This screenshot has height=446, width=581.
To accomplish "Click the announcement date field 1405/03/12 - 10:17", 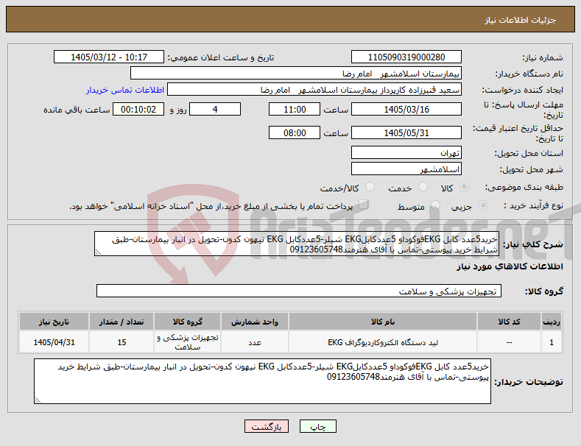I will (108, 57).
